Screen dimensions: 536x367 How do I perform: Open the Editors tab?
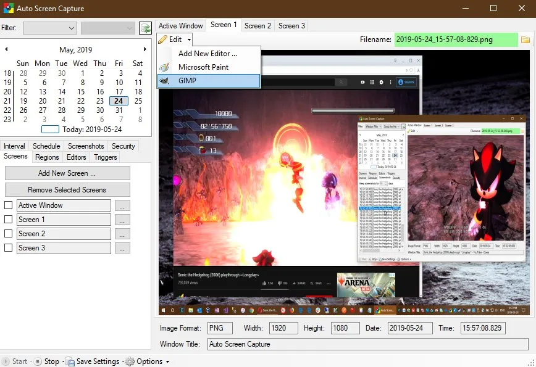pos(76,157)
